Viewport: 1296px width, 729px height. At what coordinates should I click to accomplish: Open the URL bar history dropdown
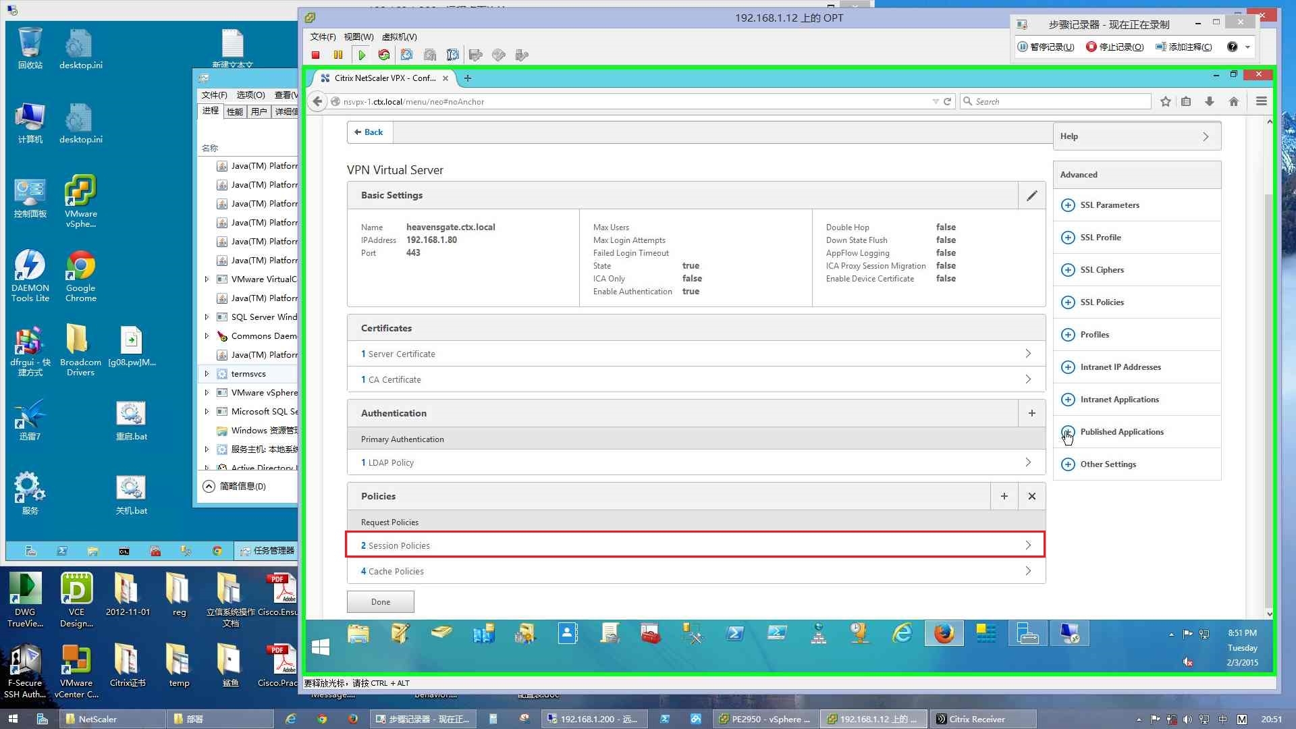[x=936, y=101]
